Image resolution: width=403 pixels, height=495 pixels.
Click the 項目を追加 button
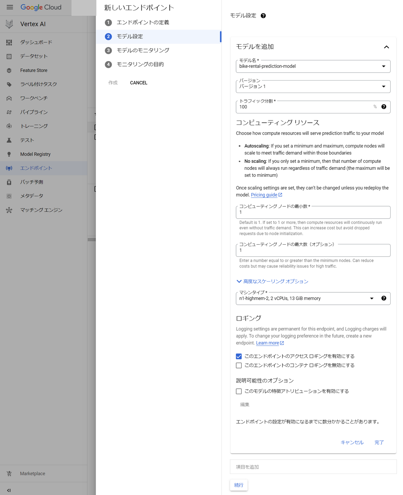pyautogui.click(x=313, y=467)
